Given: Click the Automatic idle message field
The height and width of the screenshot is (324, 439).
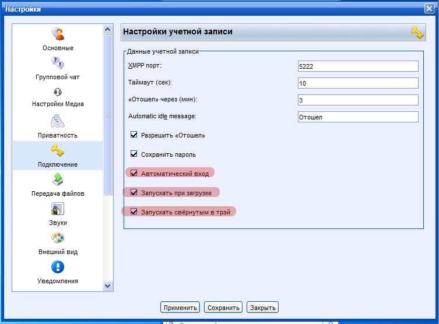Looking at the screenshot, I should [357, 117].
